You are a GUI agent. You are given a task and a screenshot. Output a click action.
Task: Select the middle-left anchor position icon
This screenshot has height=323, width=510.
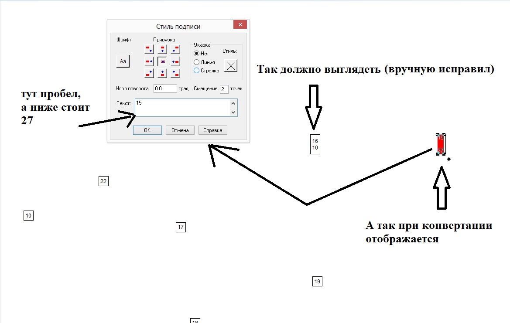[x=149, y=61]
